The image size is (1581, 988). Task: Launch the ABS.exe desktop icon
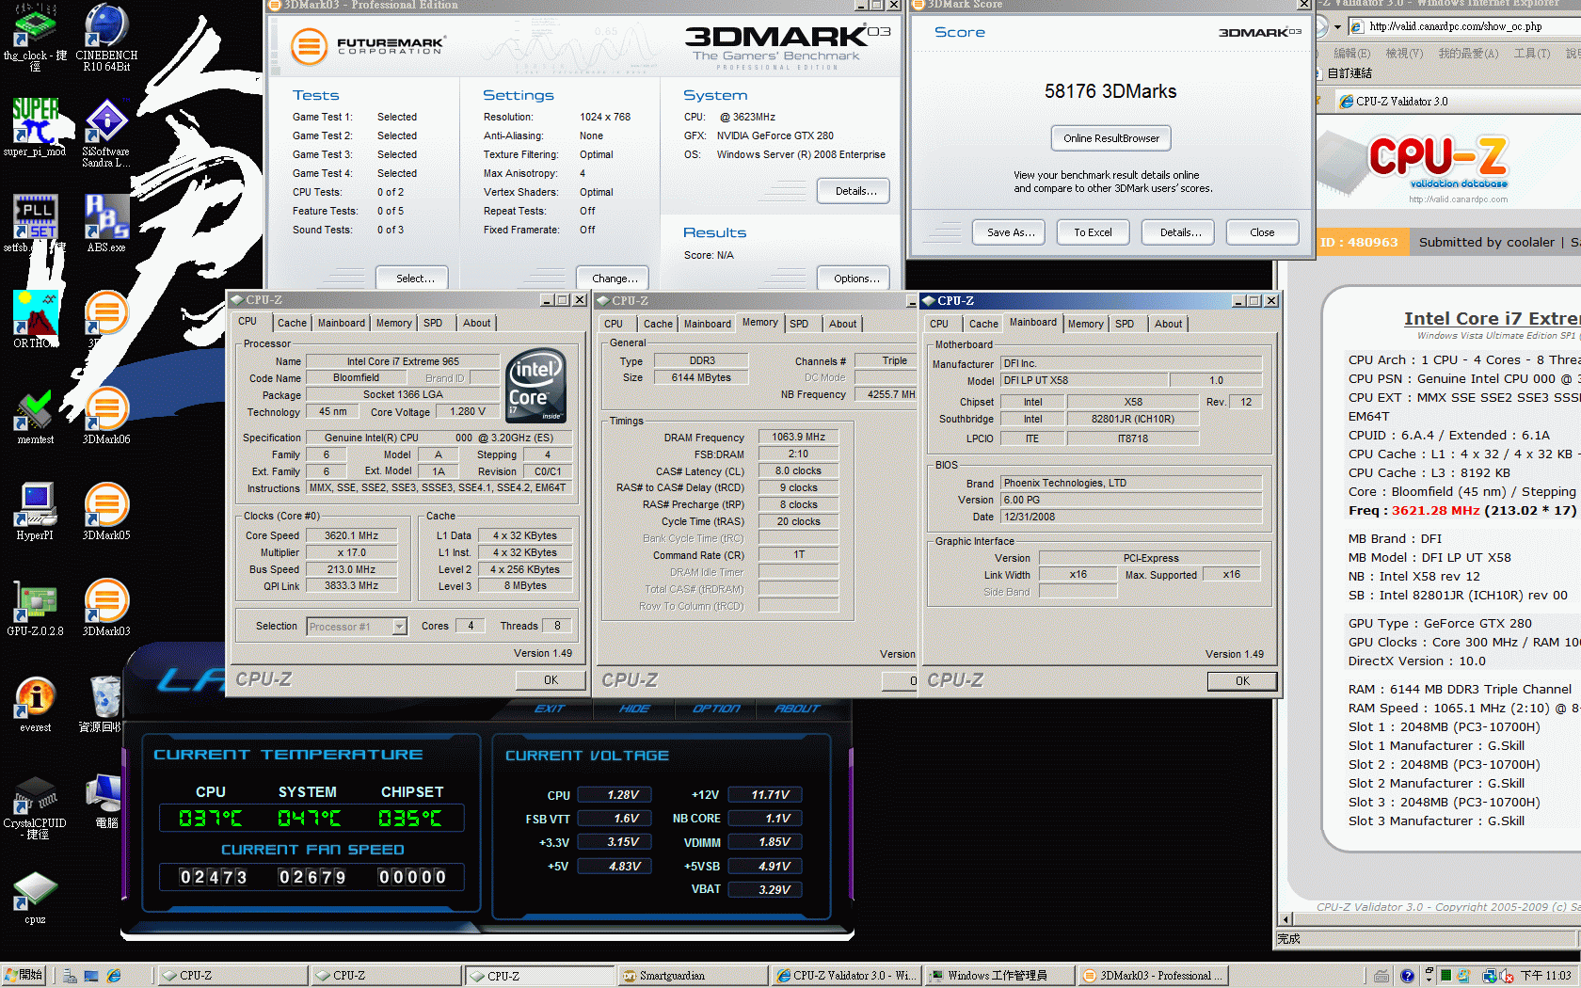tap(106, 224)
